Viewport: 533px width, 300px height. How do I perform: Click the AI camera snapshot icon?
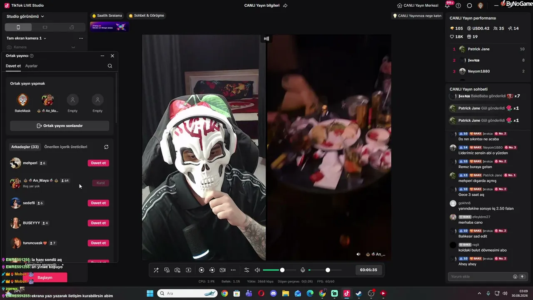click(177, 270)
